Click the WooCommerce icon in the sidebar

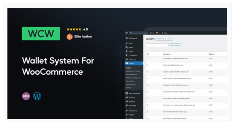(x=126, y=93)
